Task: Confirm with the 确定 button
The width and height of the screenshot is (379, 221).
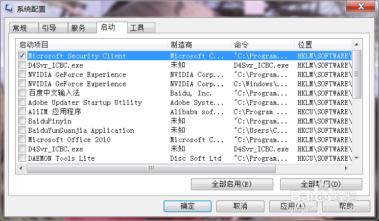Action: (x=188, y=206)
